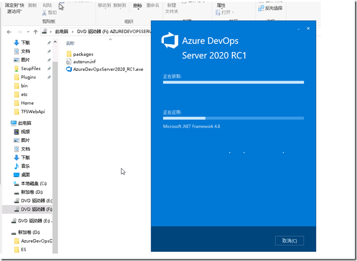Click 固定到快速访问 in the ribbon

click(15, 8)
